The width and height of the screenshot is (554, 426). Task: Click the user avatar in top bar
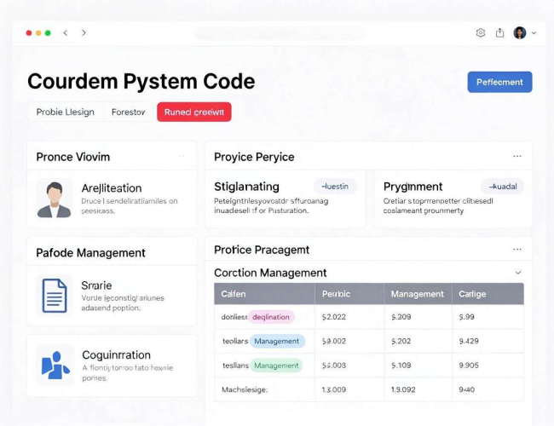[520, 33]
